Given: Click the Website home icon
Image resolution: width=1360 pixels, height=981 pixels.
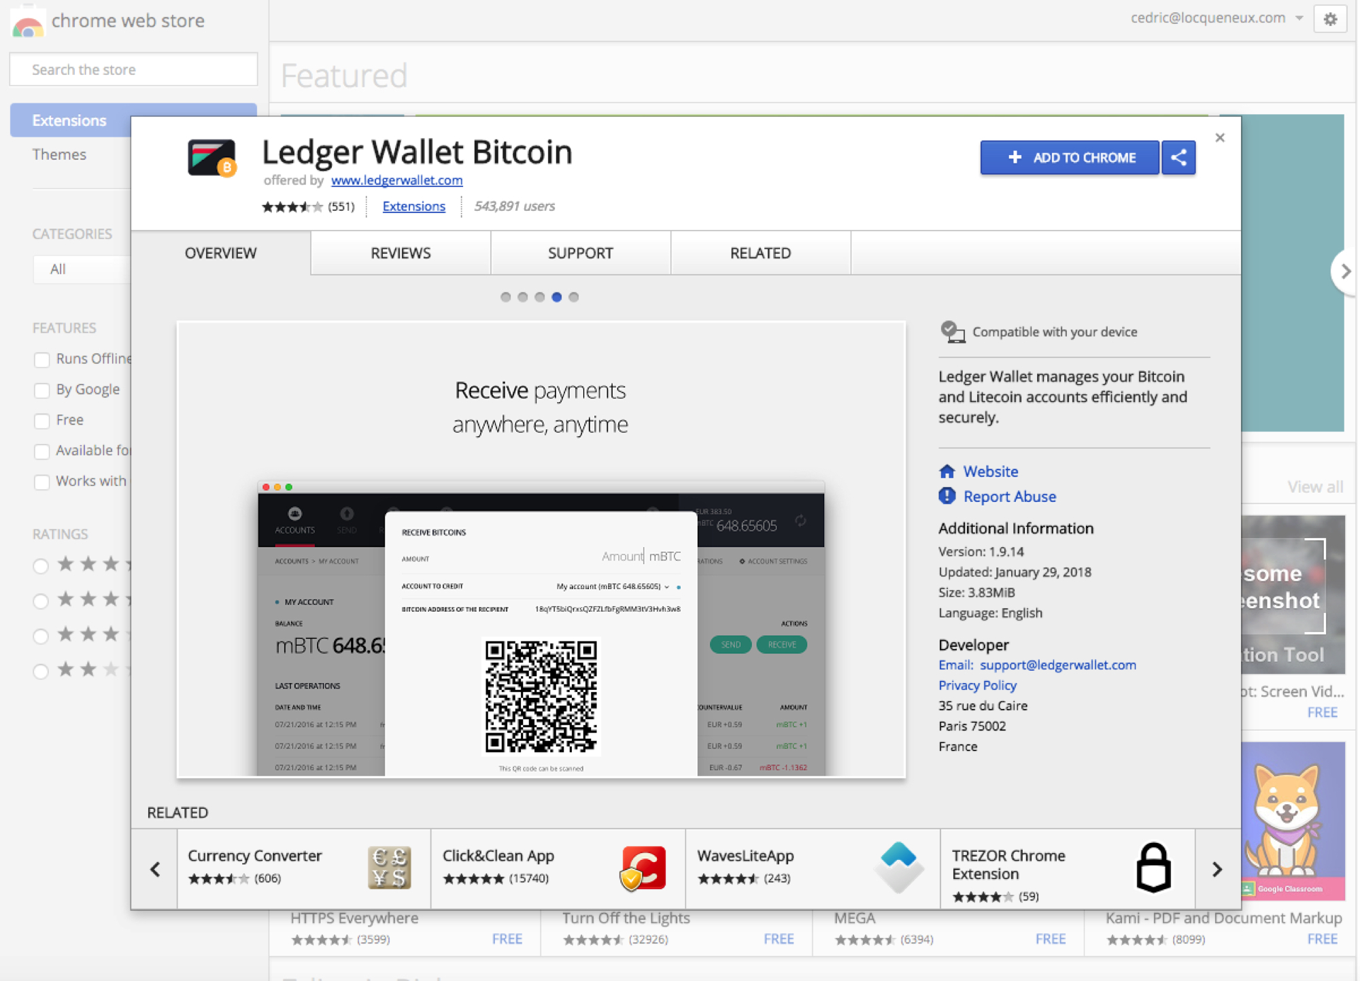Looking at the screenshot, I should click(x=947, y=471).
